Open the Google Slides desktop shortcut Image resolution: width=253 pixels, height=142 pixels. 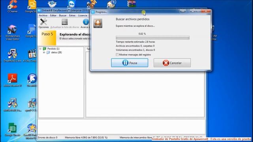pyautogui.click(x=32, y=4)
